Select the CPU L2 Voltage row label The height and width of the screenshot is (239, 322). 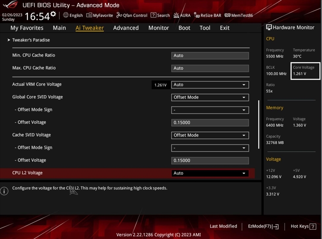27,173
